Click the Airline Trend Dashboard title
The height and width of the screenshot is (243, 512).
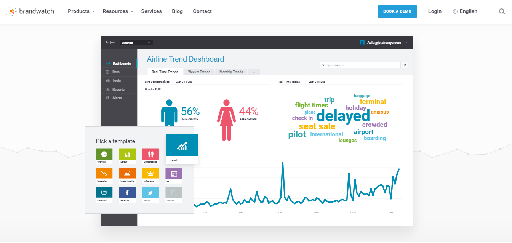coord(186,59)
